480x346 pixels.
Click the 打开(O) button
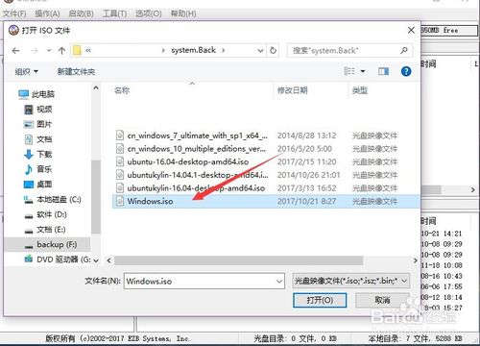click(320, 300)
